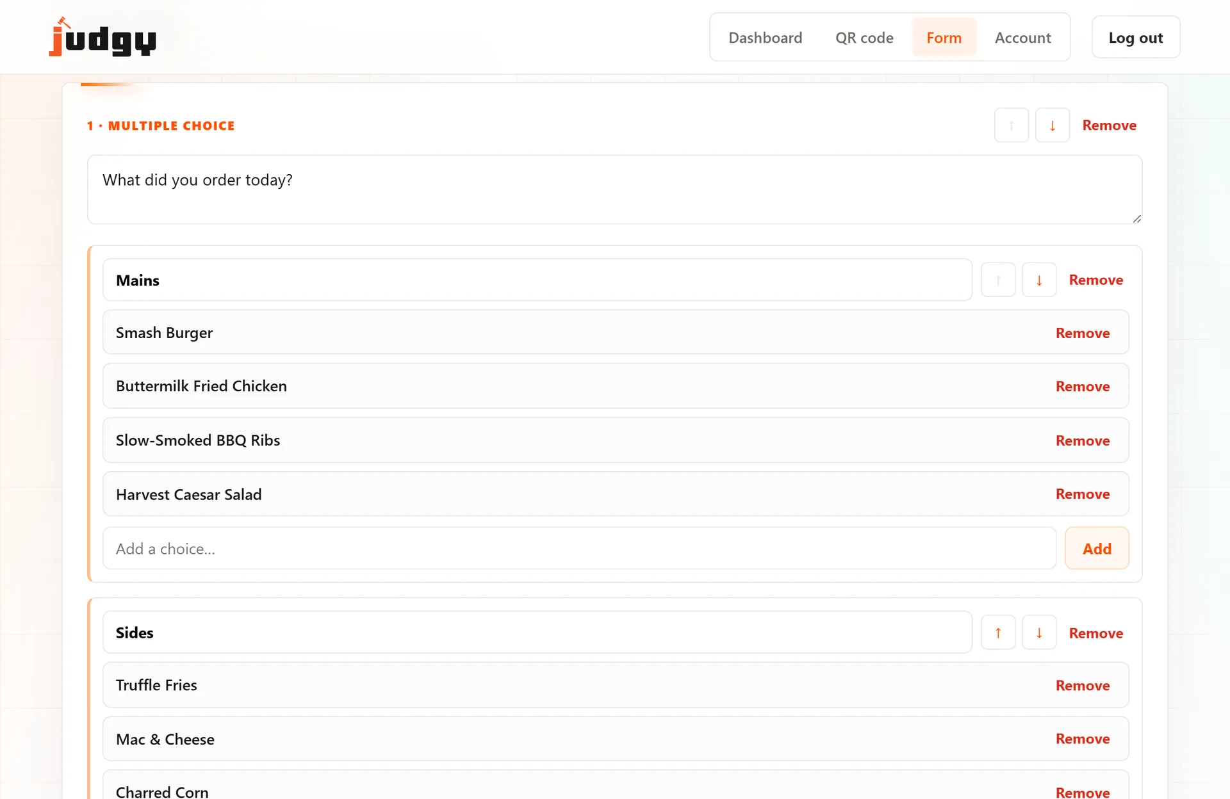Remove the Truffle Fries choice
The image size is (1230, 799).
click(1083, 685)
